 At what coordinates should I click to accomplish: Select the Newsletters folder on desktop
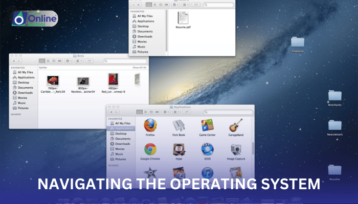coord(334,125)
